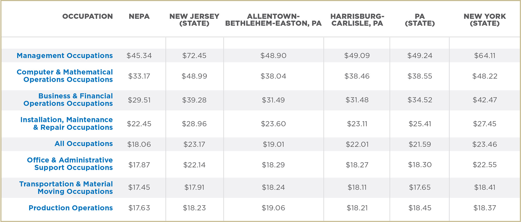This screenshot has height=222, width=521.
Task: Click the Management Occupations row label
Action: click(65, 56)
